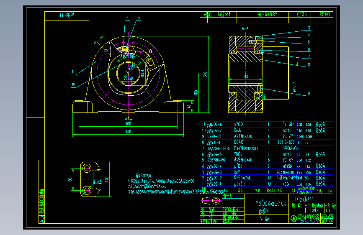The width and height of the screenshot is (363, 235).
Task: Click the A-A section view label
Action: click(245, 28)
